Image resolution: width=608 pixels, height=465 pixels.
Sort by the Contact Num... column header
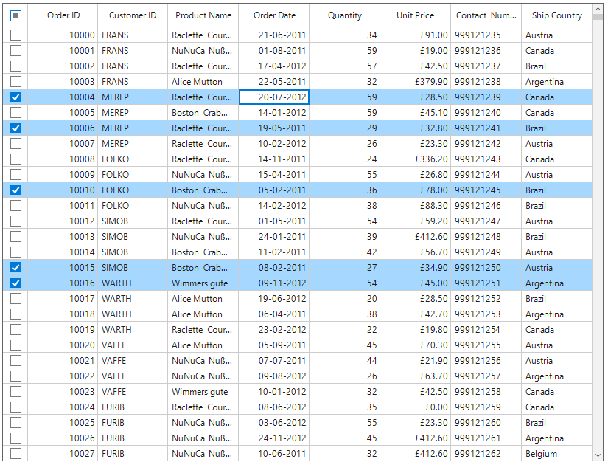pos(486,15)
